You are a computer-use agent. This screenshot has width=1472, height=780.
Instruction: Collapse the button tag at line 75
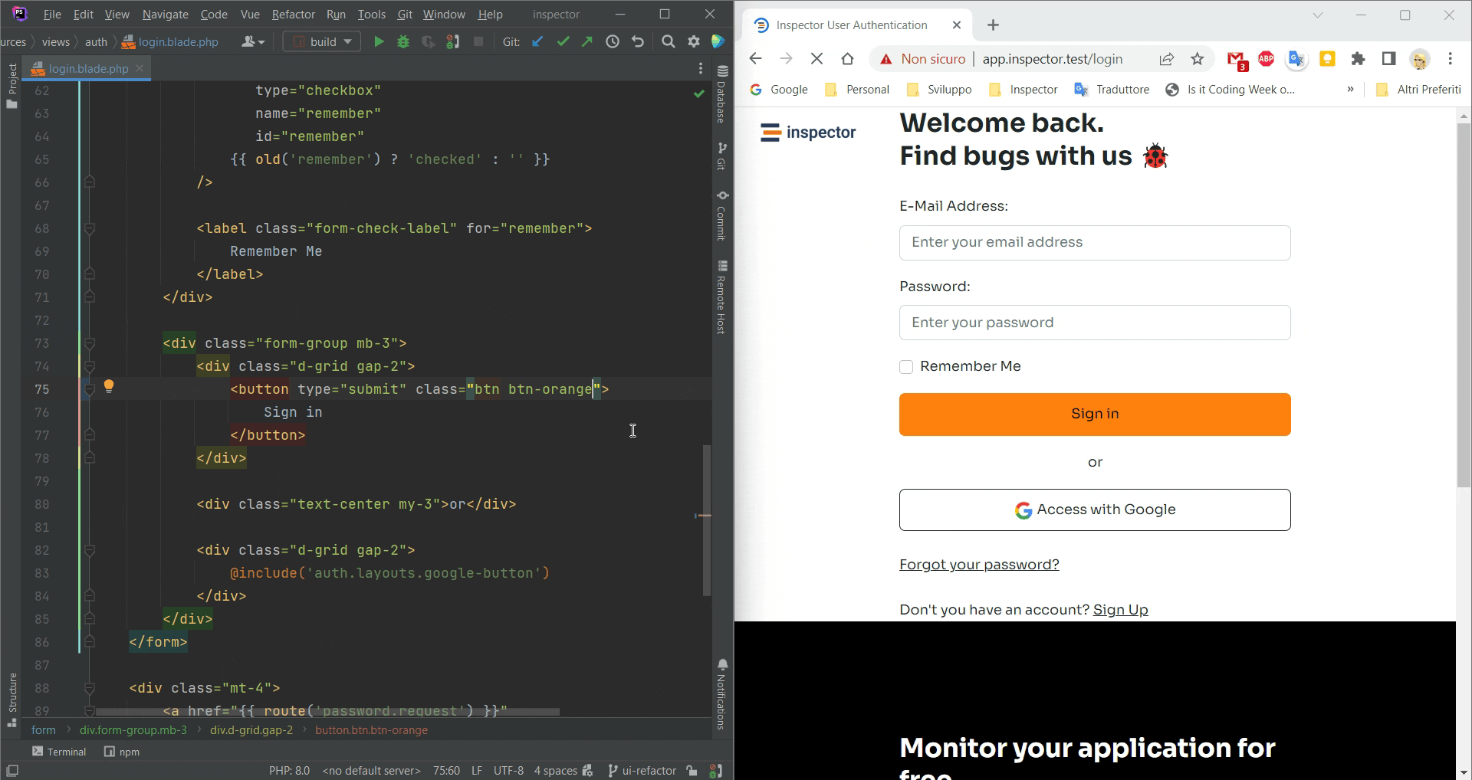(x=89, y=389)
